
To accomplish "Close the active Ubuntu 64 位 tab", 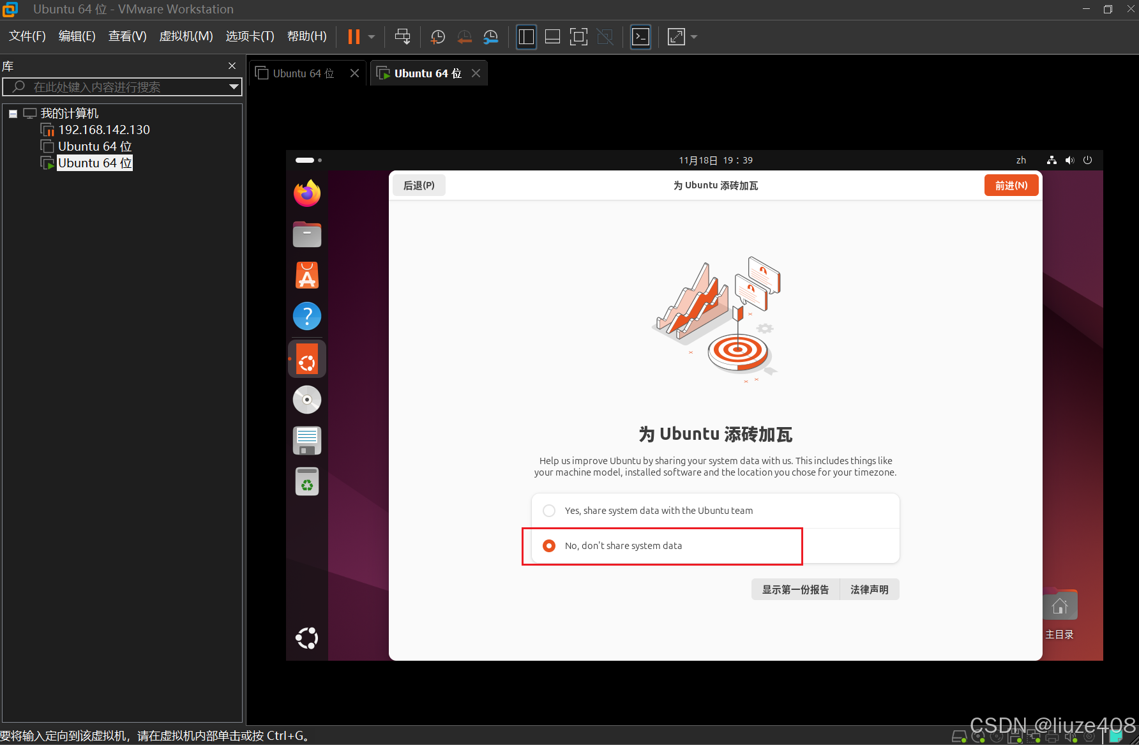I will pos(476,73).
